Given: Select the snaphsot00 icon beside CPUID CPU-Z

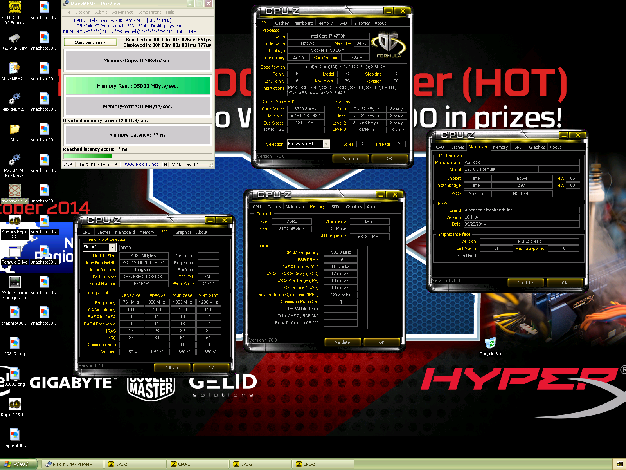Looking at the screenshot, I should [44, 11].
